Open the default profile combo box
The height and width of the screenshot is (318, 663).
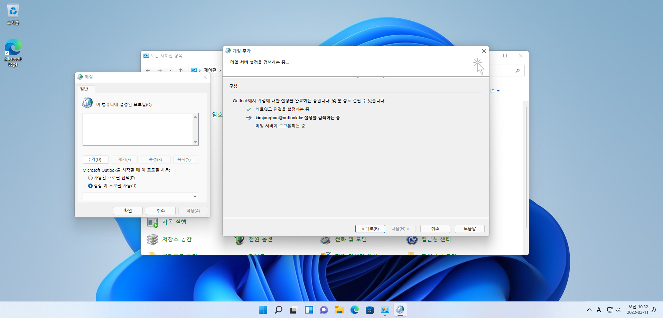pos(140,196)
